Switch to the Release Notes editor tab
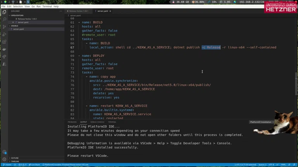This screenshot has width=298, height=167. pyautogui.click(x=78, y=11)
